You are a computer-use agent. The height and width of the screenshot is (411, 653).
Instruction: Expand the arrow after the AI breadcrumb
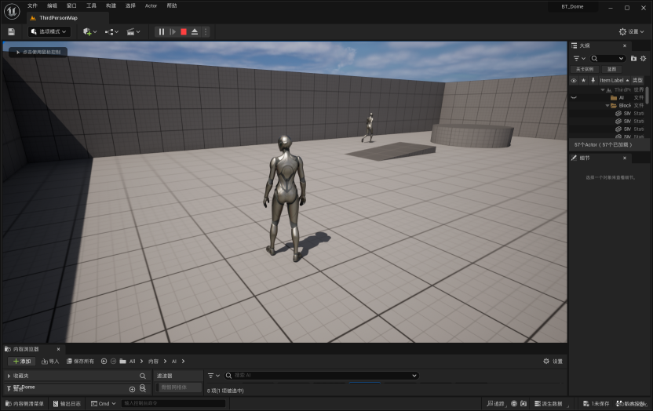tap(183, 361)
